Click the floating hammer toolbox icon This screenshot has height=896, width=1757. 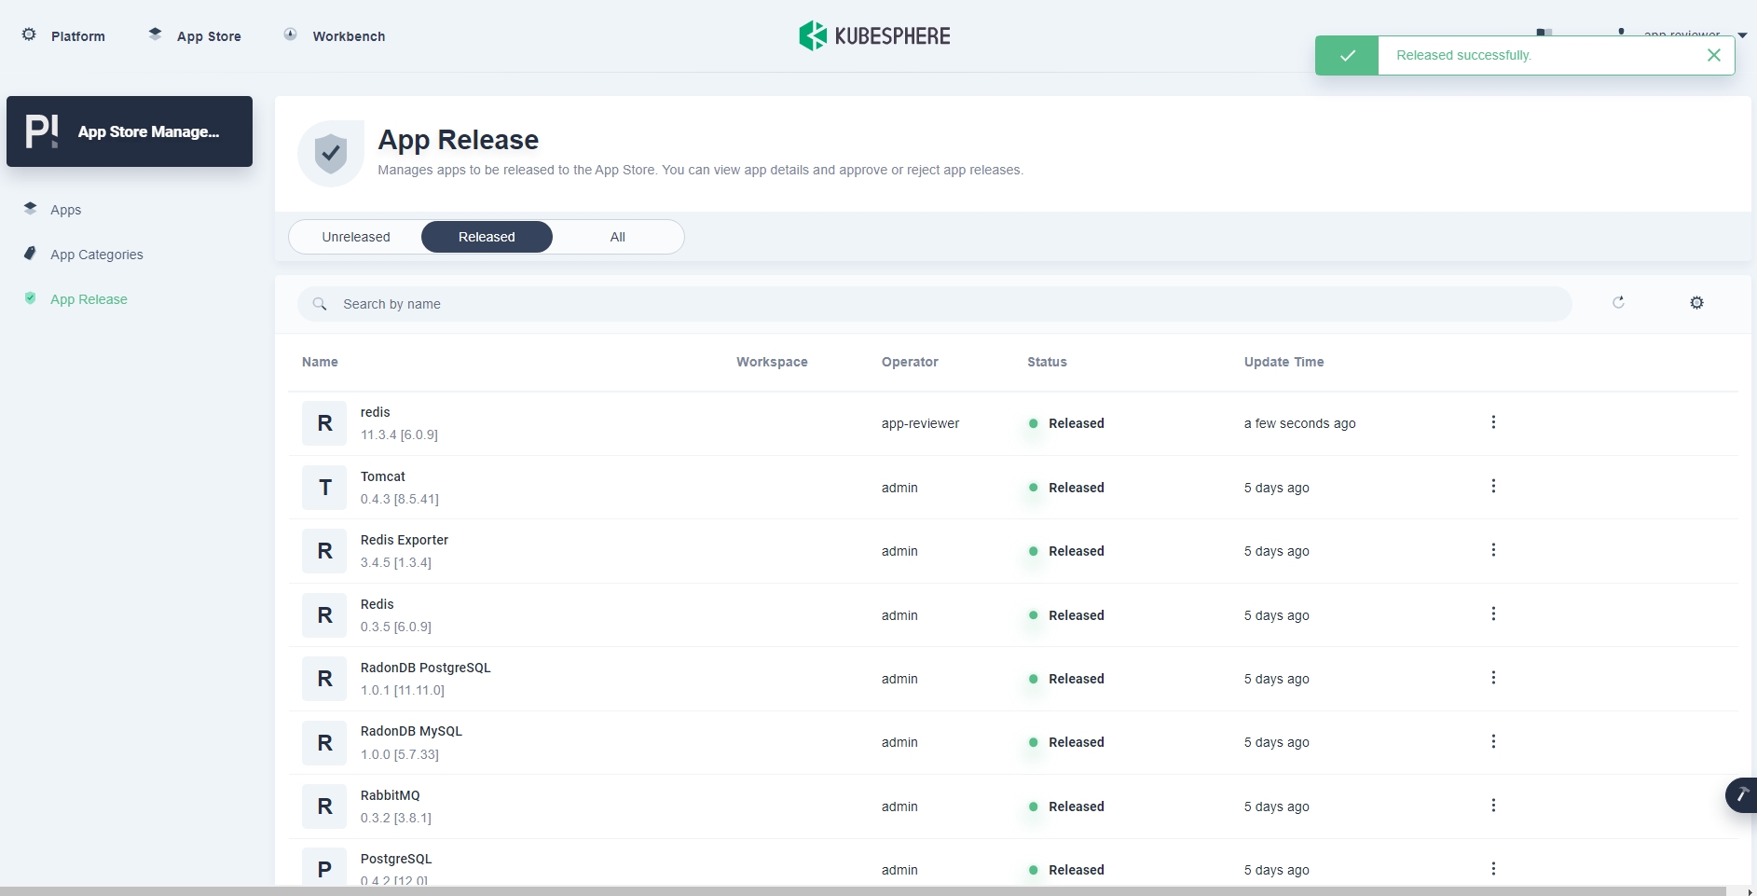(1740, 795)
